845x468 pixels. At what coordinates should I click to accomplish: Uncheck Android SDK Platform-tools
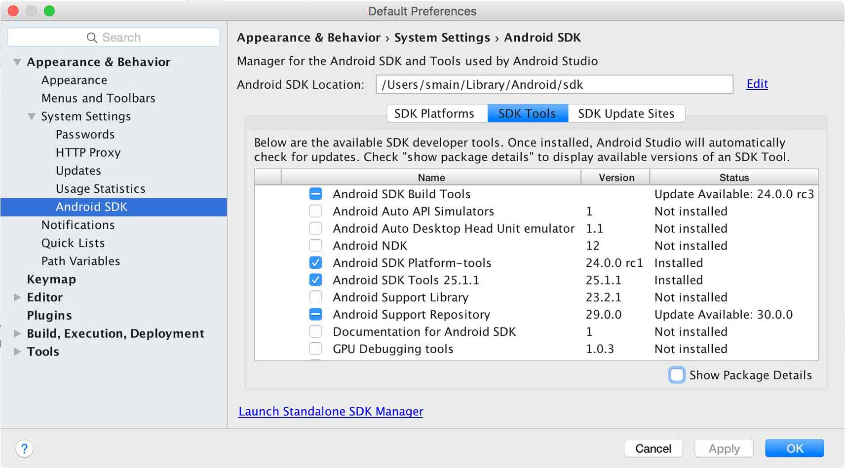pos(315,263)
